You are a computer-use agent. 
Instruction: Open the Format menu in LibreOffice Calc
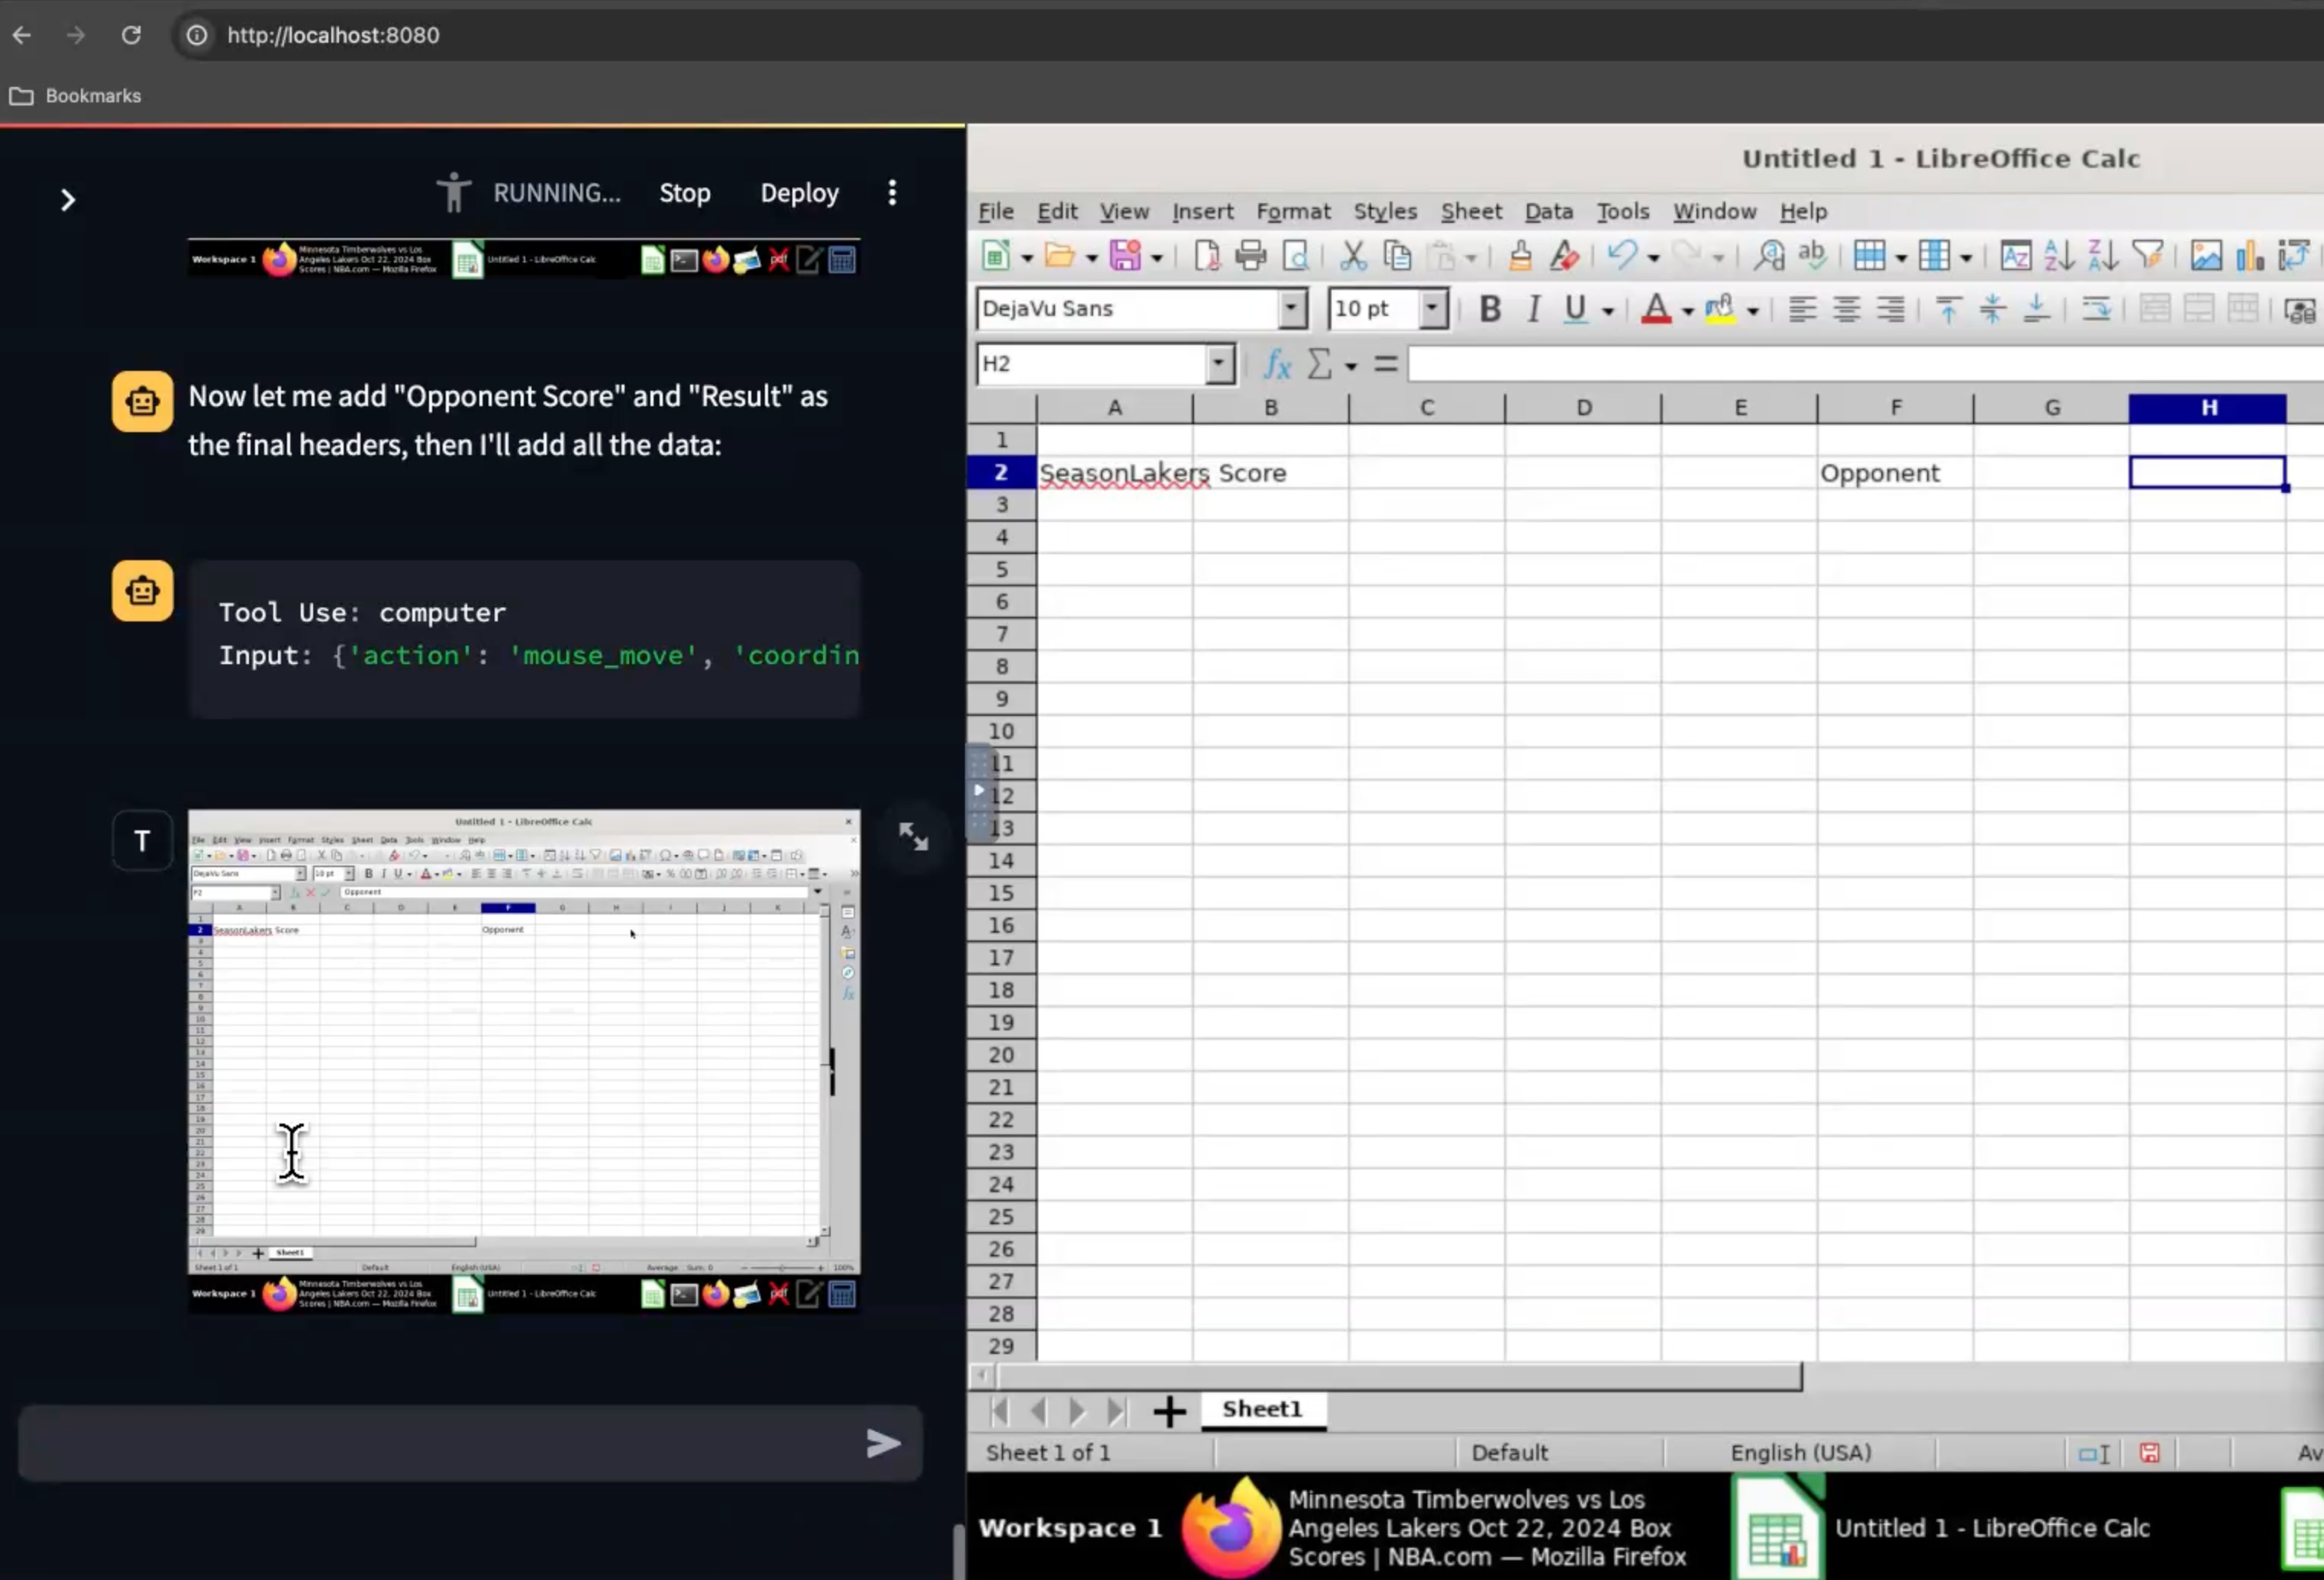[x=1293, y=210]
